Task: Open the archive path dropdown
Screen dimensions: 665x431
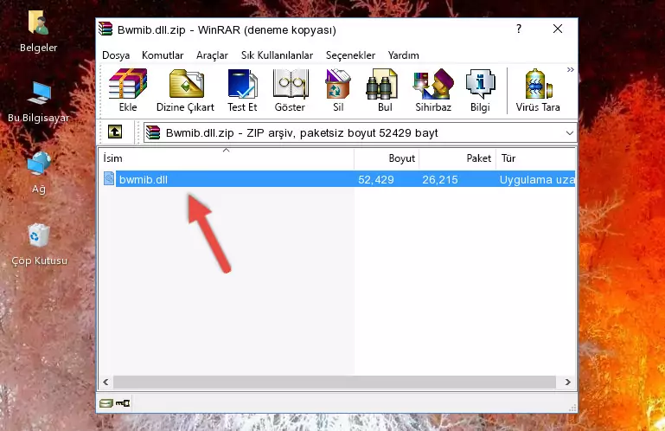Action: (x=570, y=133)
